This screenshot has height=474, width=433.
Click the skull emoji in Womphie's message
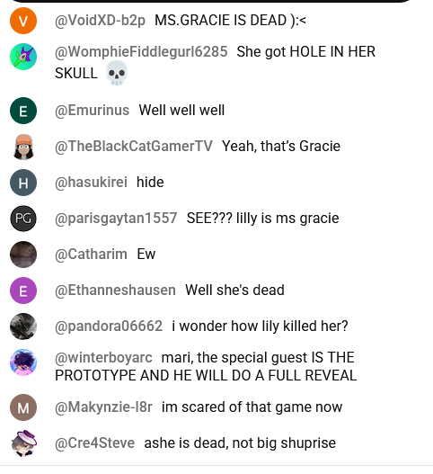click(117, 73)
